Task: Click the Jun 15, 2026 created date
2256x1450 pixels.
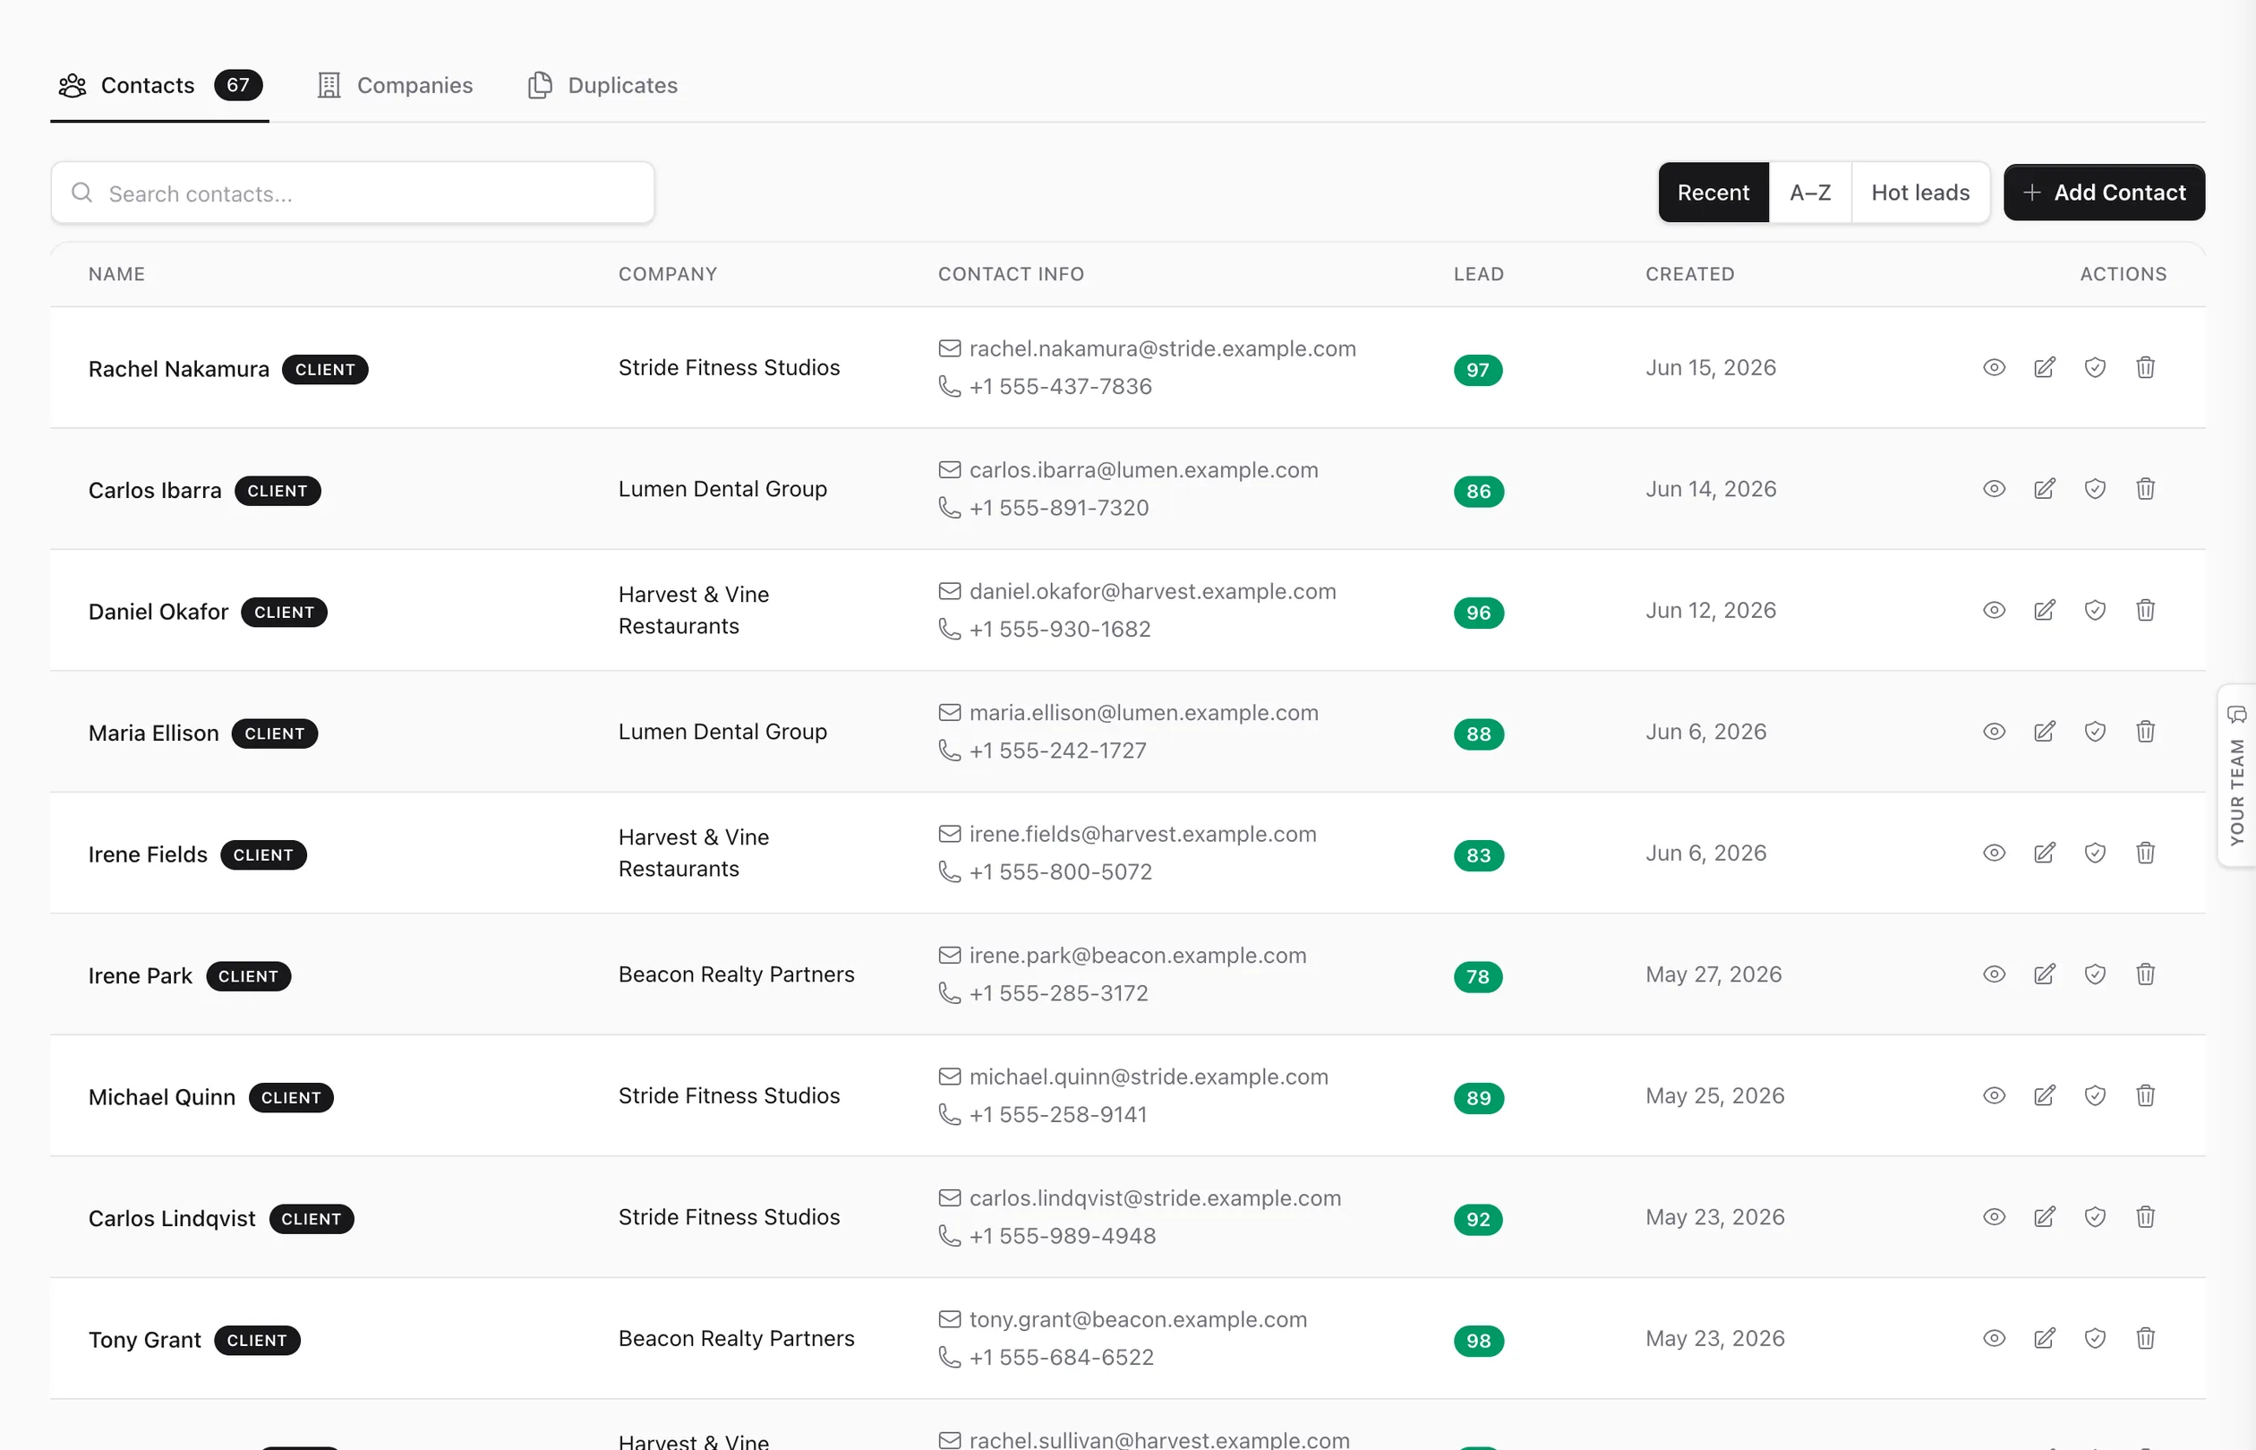Action: click(1710, 368)
